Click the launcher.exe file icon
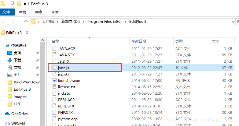239x126 pixels. click(54, 80)
